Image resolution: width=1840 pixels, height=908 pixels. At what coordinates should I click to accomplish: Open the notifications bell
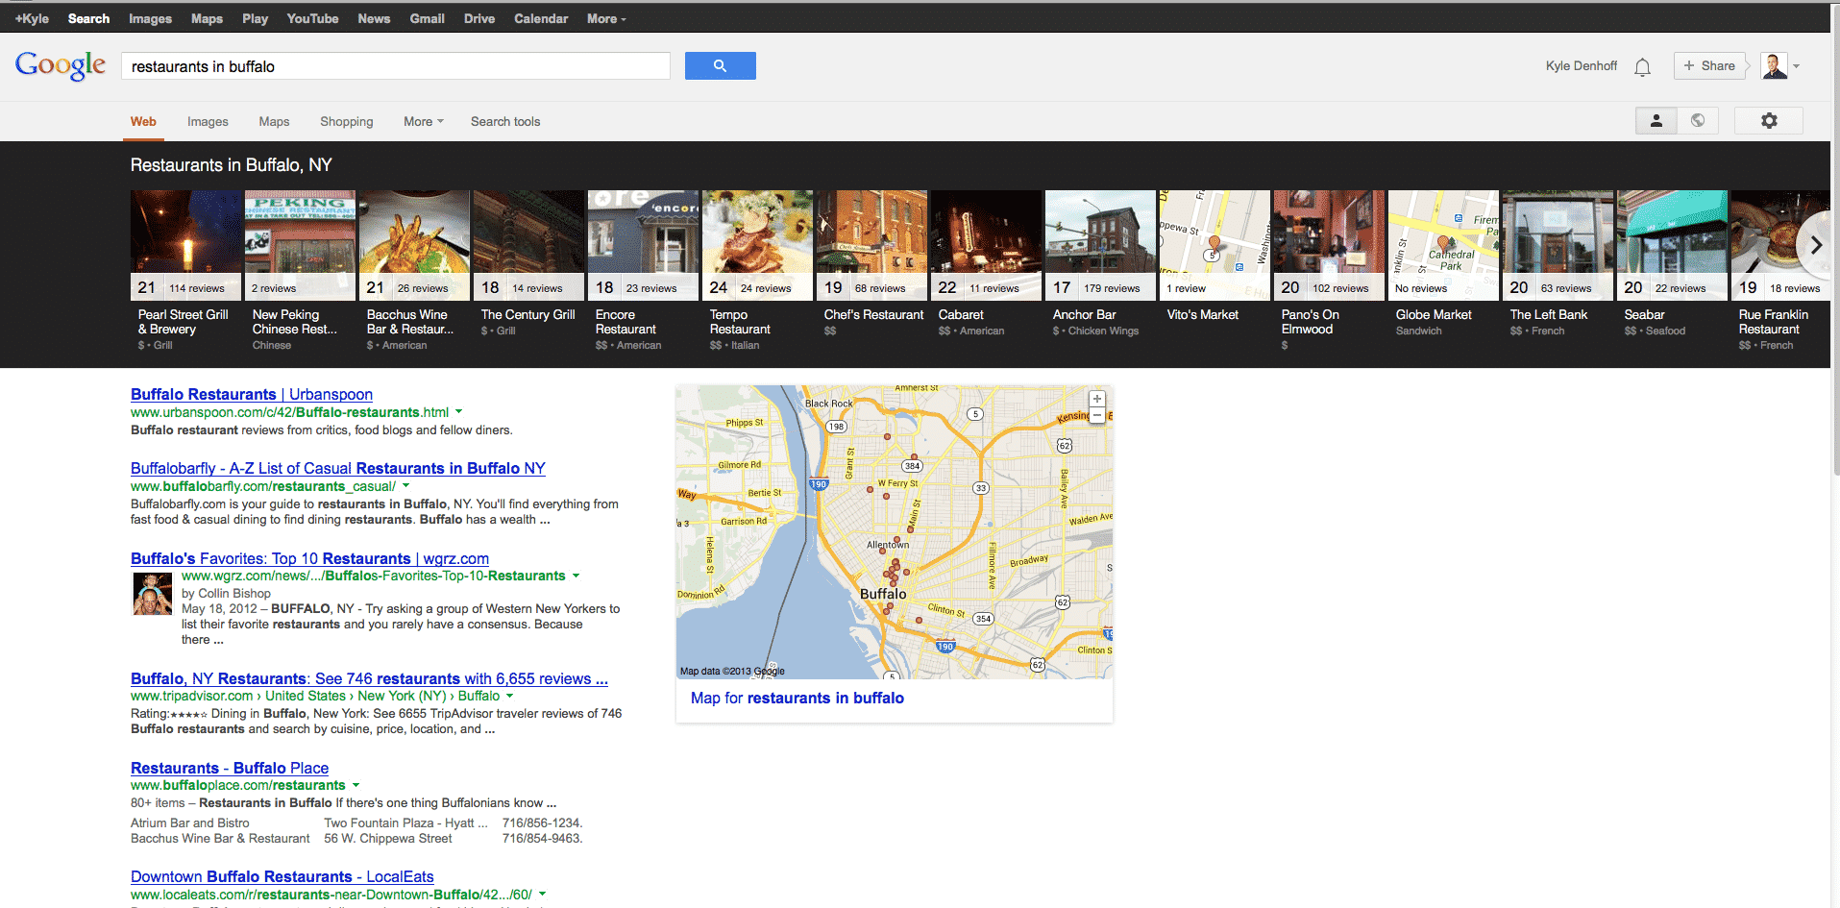click(1643, 66)
